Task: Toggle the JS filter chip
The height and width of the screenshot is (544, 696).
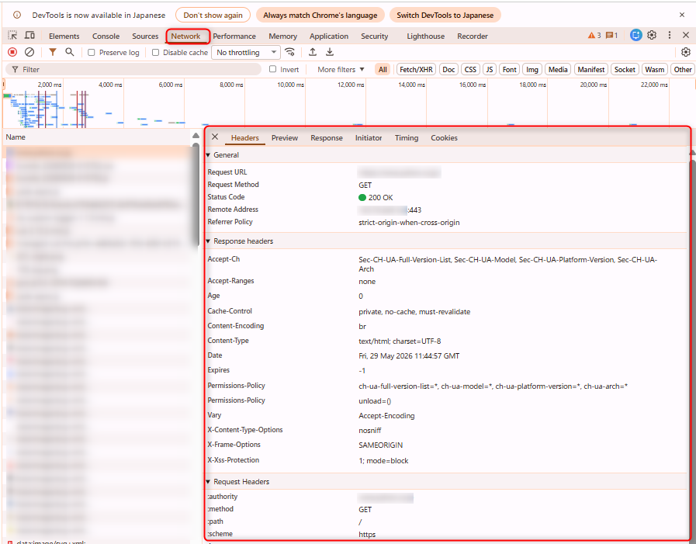Action: [489, 69]
